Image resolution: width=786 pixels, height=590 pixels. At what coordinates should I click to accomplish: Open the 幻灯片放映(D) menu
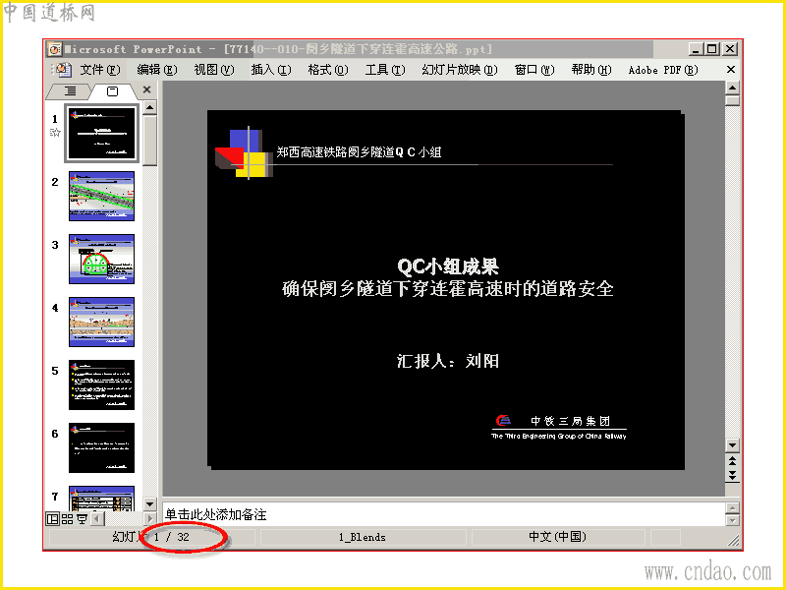point(460,70)
